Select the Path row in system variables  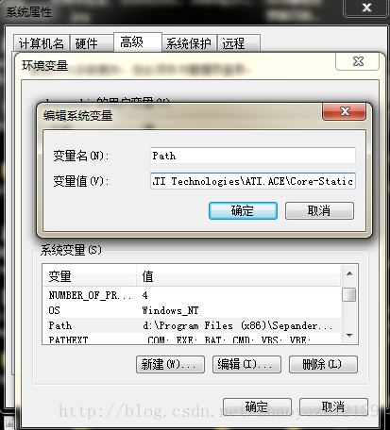coord(192,325)
